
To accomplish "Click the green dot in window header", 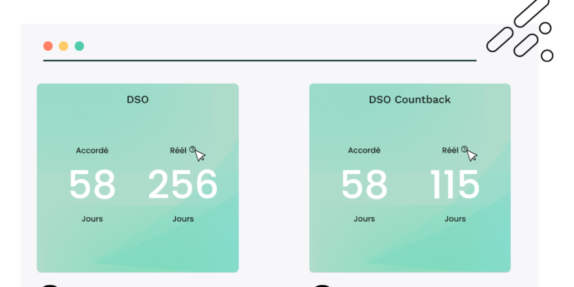I will tap(79, 46).
